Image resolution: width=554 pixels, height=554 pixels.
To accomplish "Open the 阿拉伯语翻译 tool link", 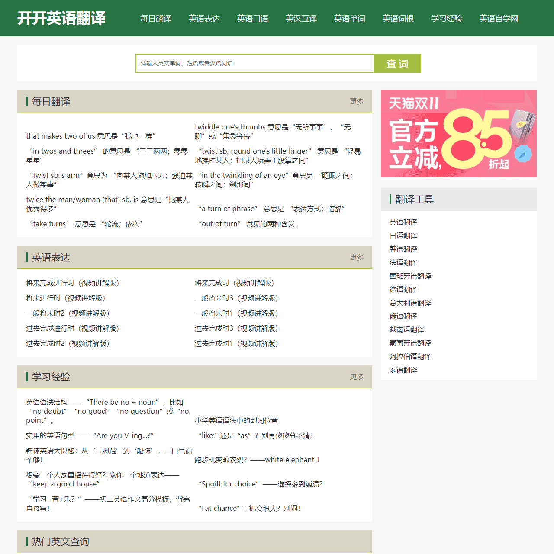I will pos(410,356).
